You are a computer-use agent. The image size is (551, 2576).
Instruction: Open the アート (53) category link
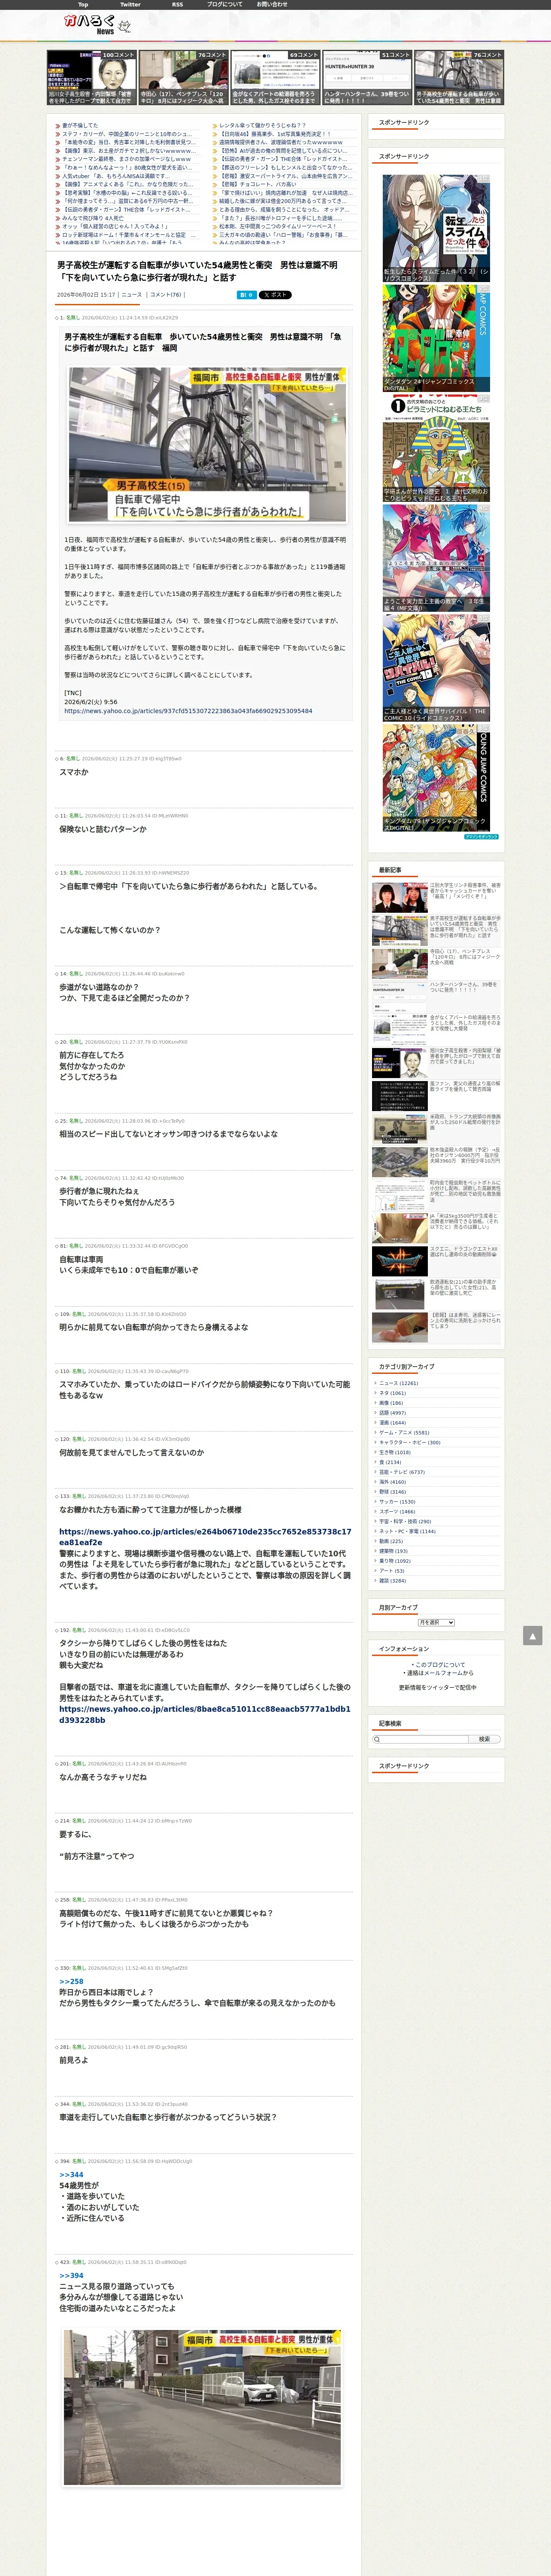pos(392,1571)
